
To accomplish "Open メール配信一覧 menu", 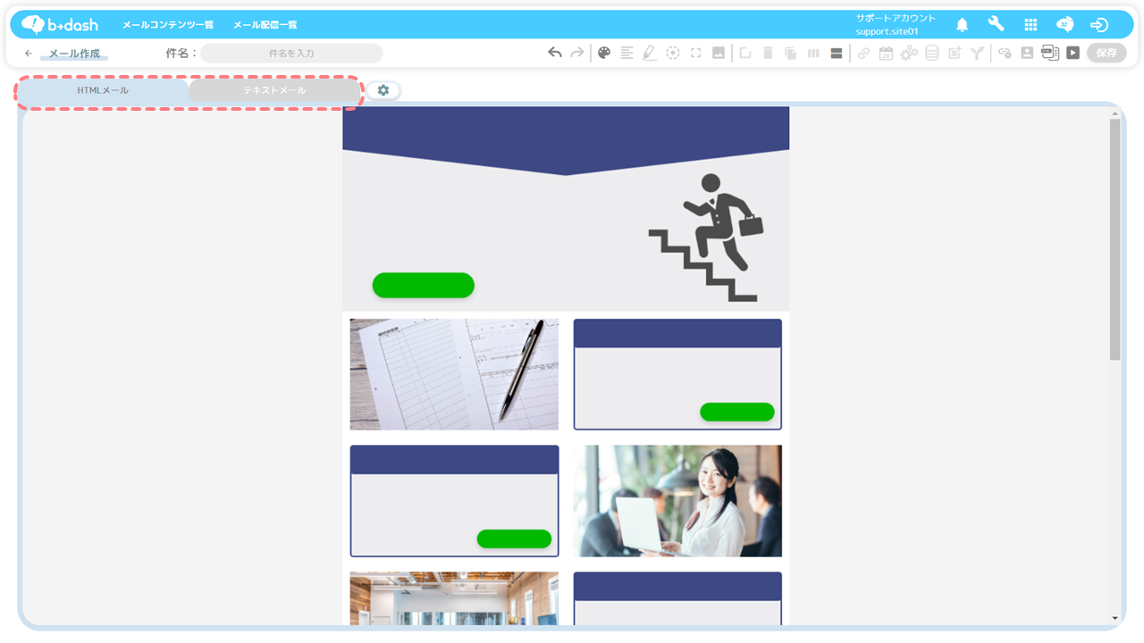I will tap(265, 25).
